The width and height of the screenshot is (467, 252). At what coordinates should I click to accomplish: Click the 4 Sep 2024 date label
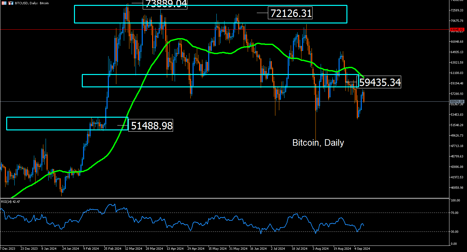tap(362, 248)
